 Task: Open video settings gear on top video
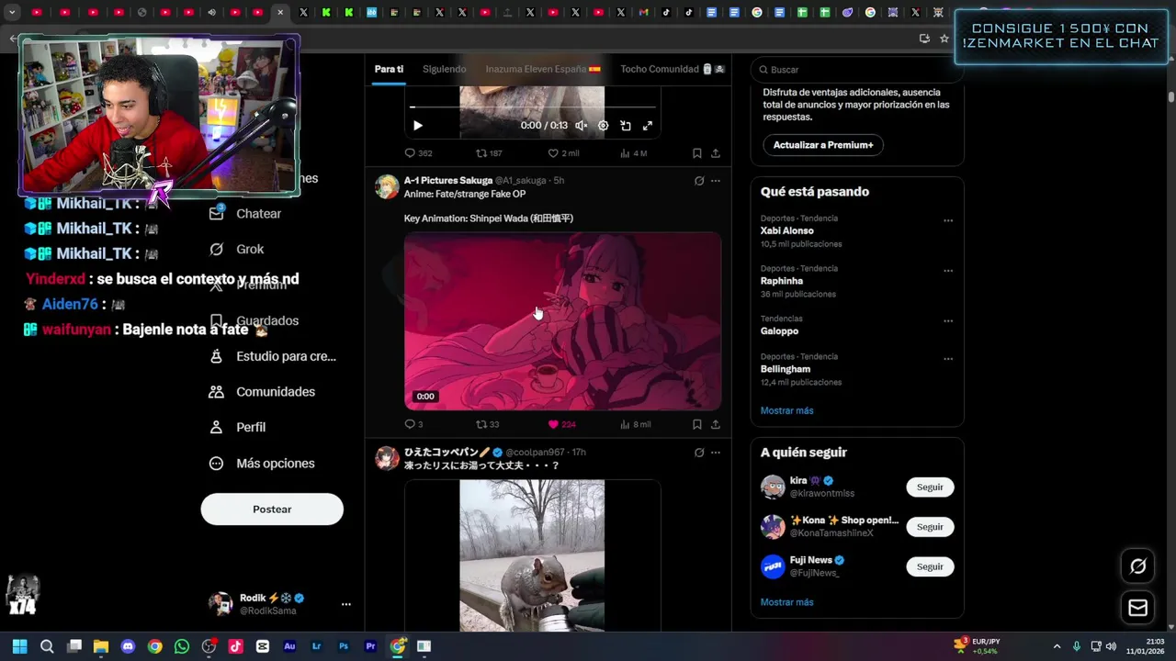tap(603, 126)
